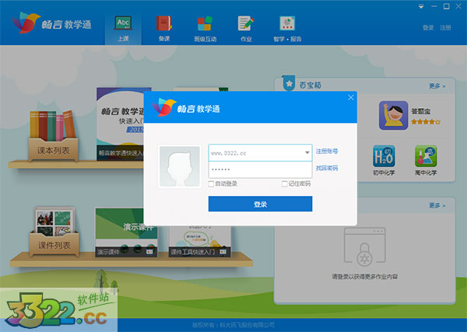Click the 答题宝 star rating

pyautogui.click(x=426, y=121)
